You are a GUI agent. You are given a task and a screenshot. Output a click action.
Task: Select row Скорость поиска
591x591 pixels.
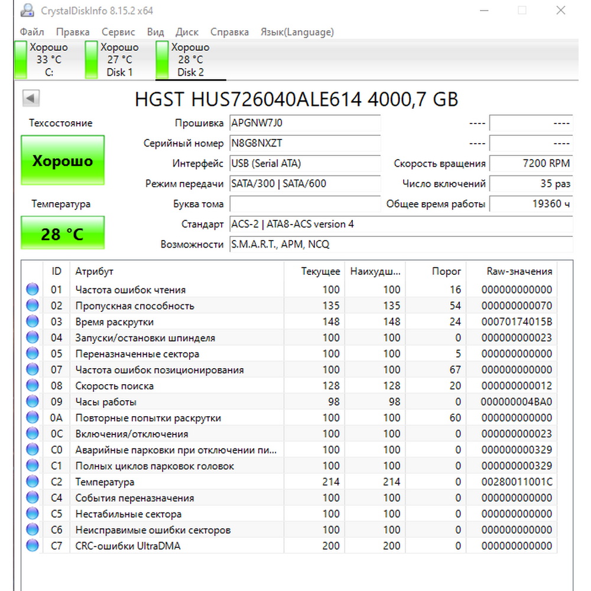tap(289, 385)
